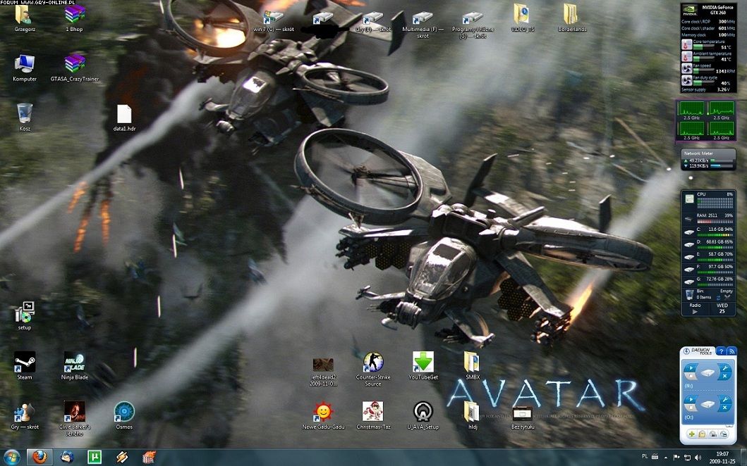Launch the Ninja Blade shortcut
747x466 pixels.
point(74,365)
